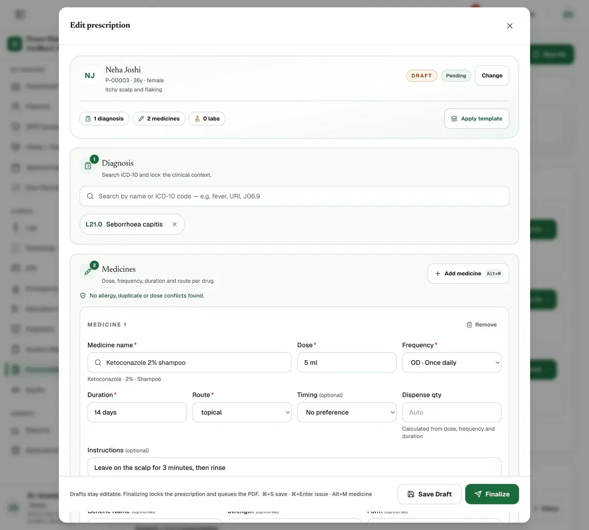589x530 pixels.
Task: Remove Seborrhoea capitis diagnosis chip
Action: [x=174, y=224]
